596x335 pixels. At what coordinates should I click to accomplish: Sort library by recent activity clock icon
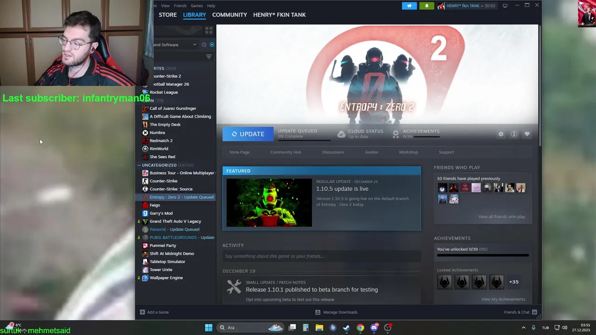tap(204, 45)
